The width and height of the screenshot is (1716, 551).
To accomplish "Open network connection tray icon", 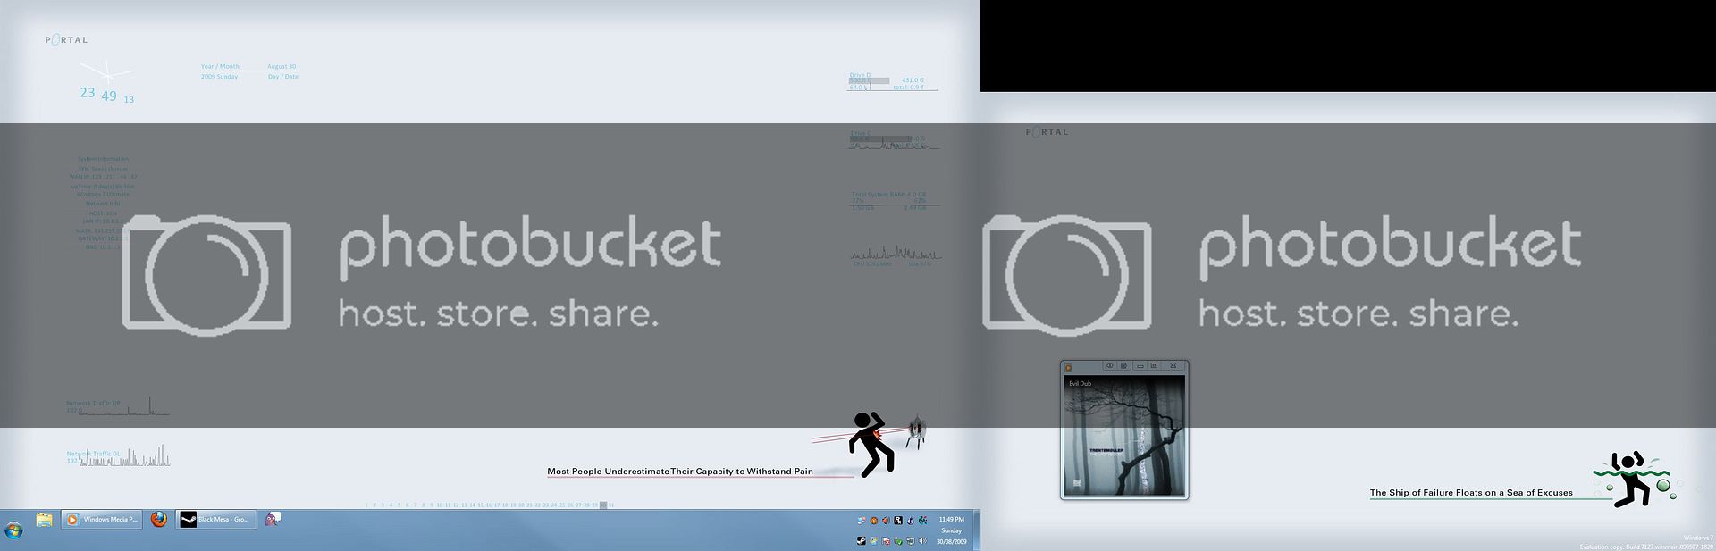I will coord(911,541).
